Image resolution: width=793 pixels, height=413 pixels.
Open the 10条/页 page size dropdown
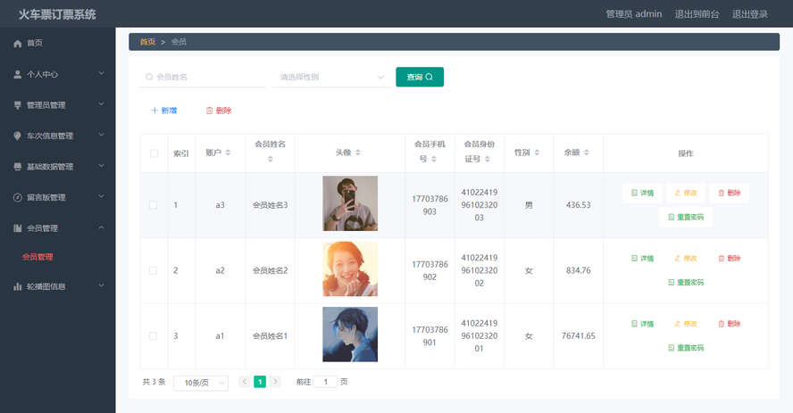click(201, 384)
